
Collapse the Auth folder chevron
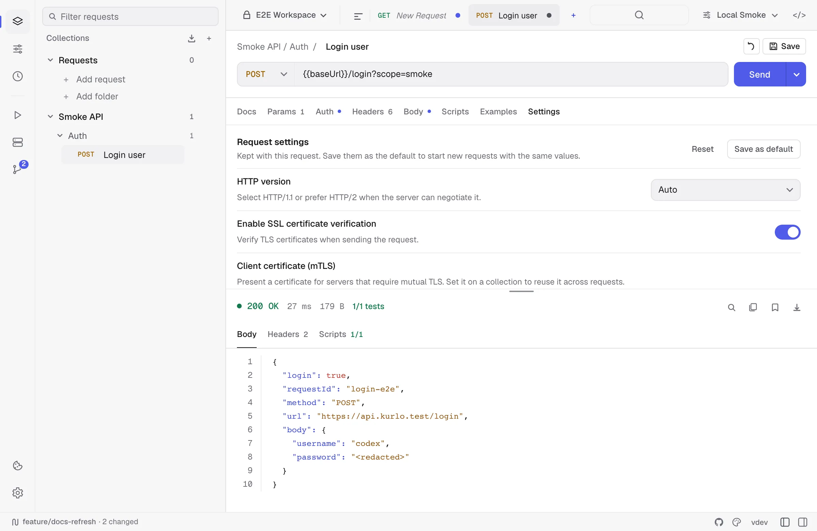tap(60, 135)
